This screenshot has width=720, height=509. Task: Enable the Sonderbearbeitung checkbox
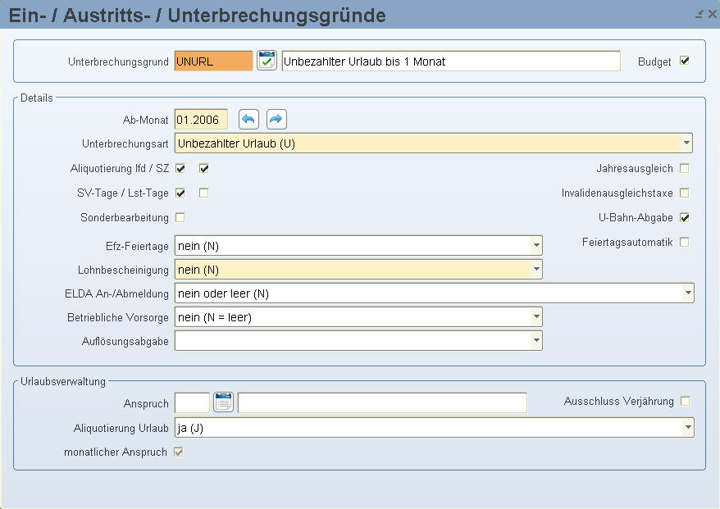click(180, 218)
